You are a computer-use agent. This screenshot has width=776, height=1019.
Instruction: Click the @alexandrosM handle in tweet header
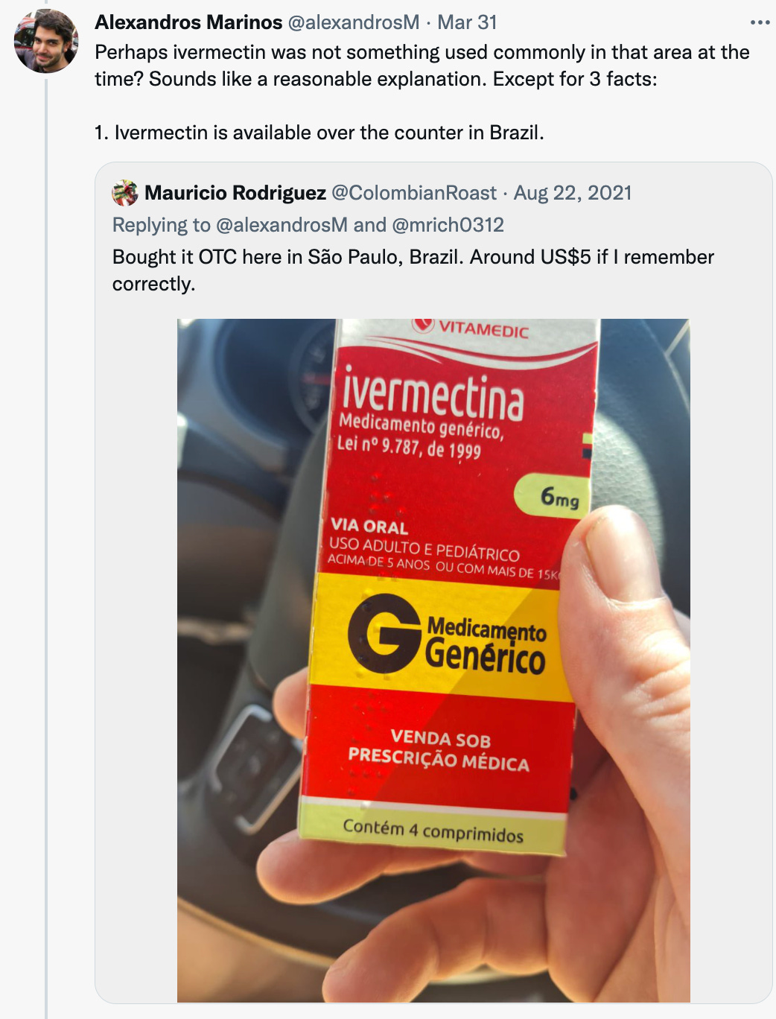point(354,22)
